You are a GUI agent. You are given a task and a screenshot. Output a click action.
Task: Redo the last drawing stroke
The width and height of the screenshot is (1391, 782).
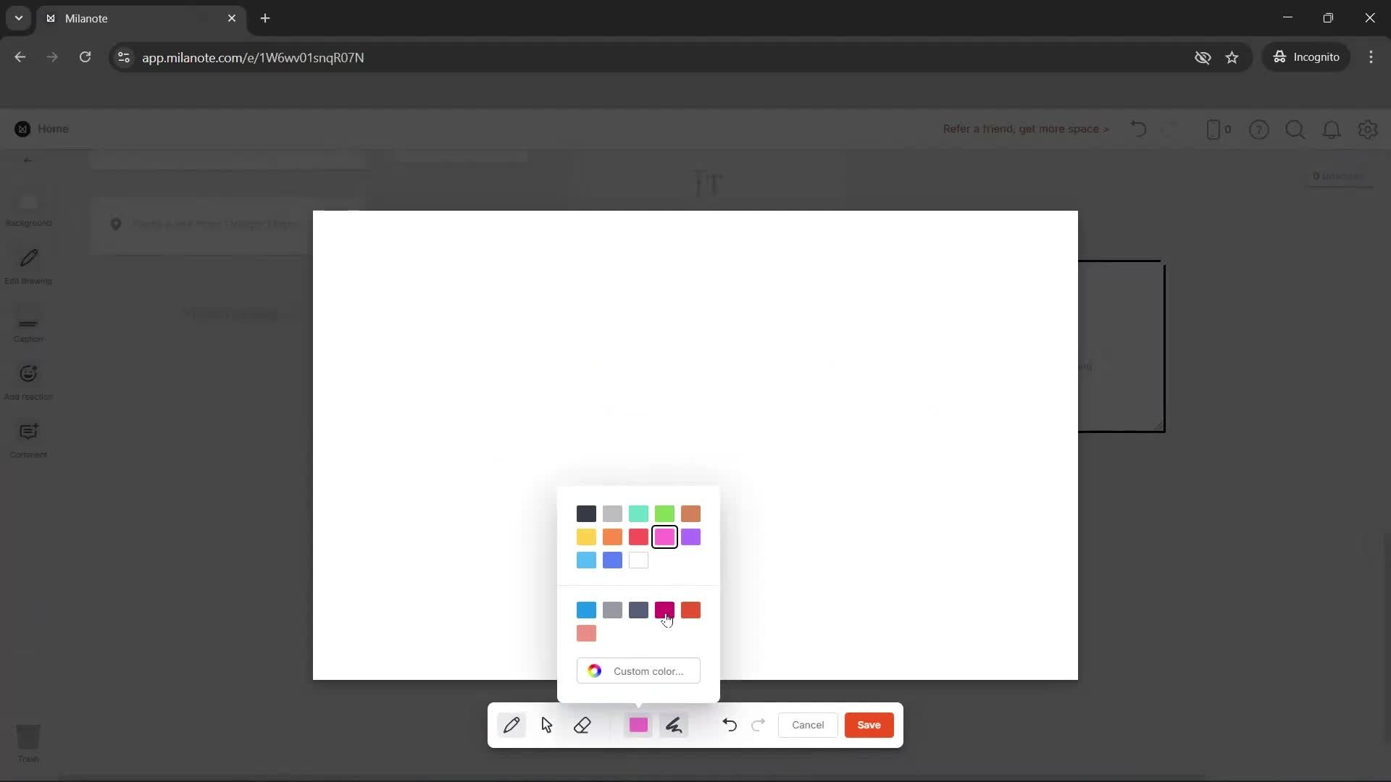pos(758,725)
